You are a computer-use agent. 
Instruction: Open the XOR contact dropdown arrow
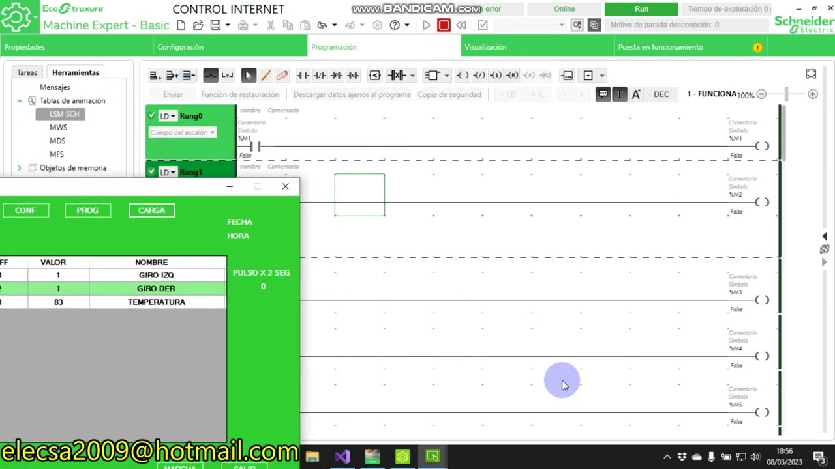pos(412,76)
